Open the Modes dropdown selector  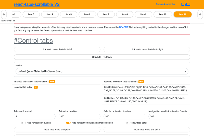pyautogui.click(x=102, y=71)
